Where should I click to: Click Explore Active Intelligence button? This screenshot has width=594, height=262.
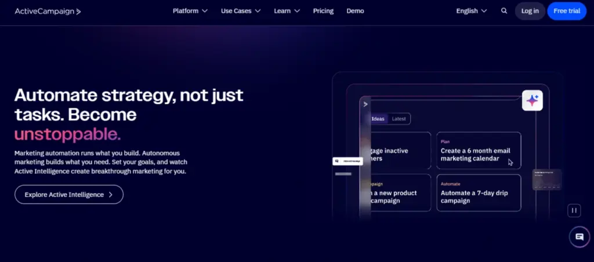[x=69, y=195]
